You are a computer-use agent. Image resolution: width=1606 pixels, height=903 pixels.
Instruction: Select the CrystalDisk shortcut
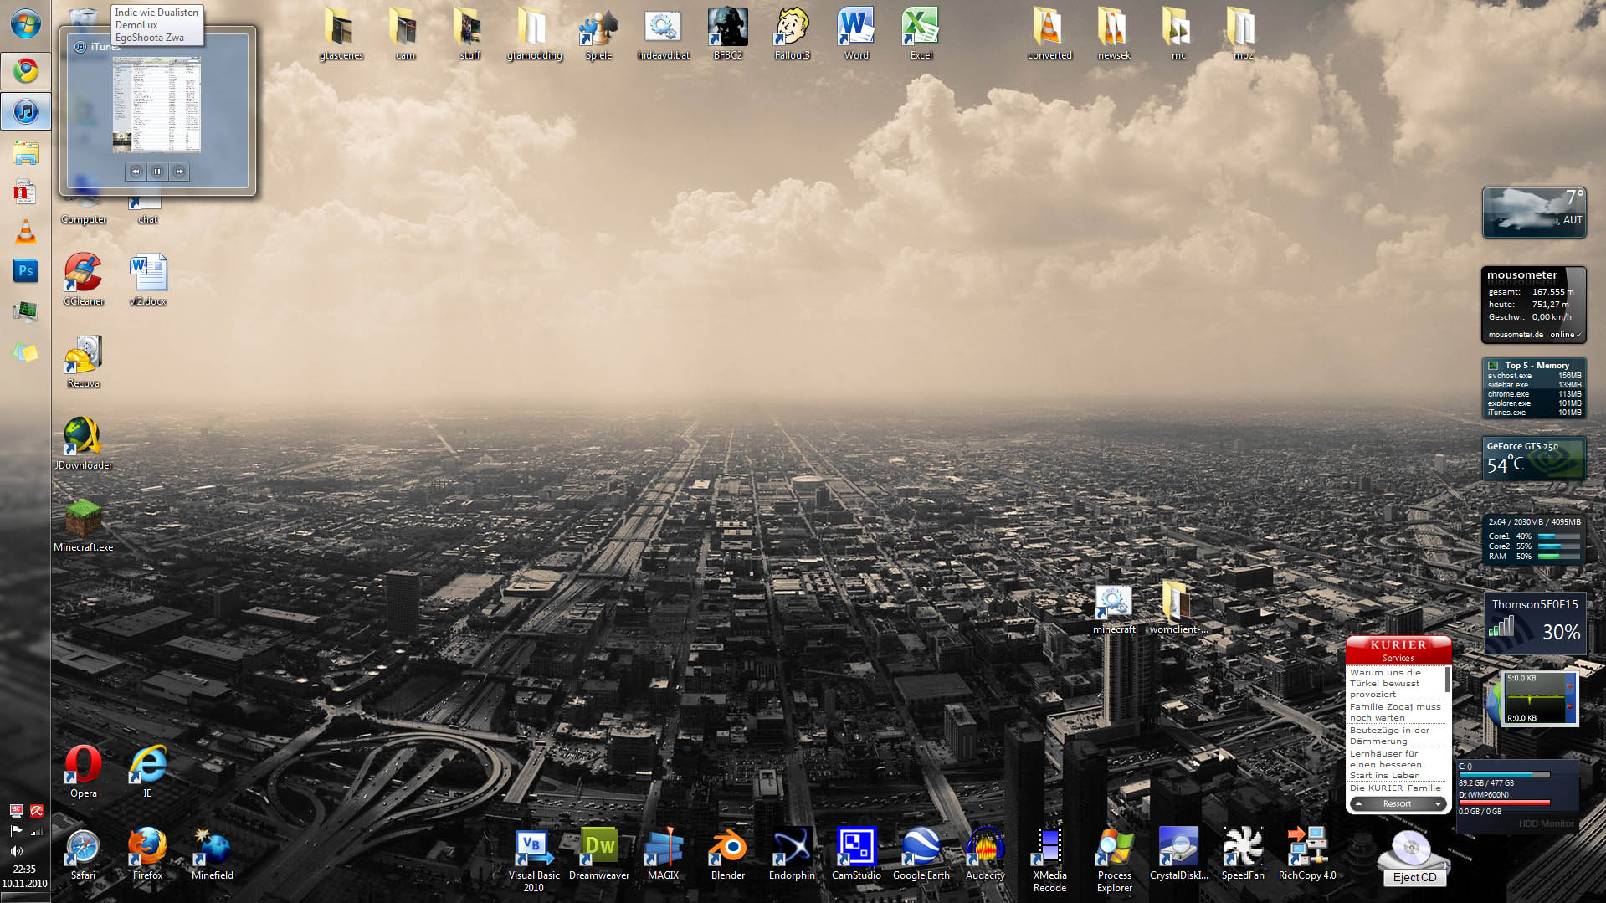[1178, 854]
